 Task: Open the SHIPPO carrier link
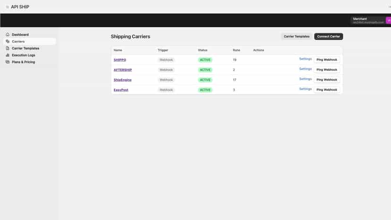119,60
